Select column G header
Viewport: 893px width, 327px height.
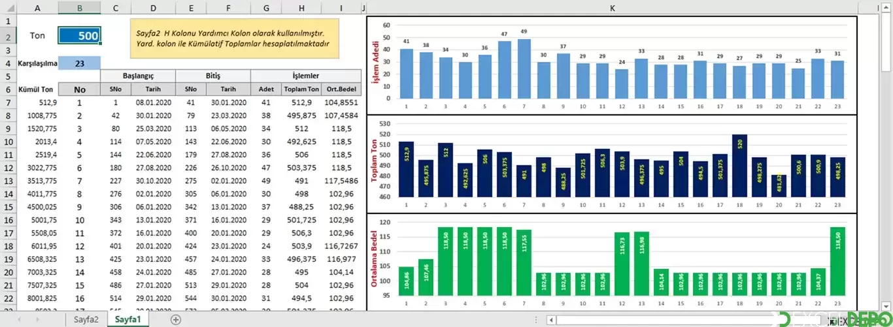266,8
